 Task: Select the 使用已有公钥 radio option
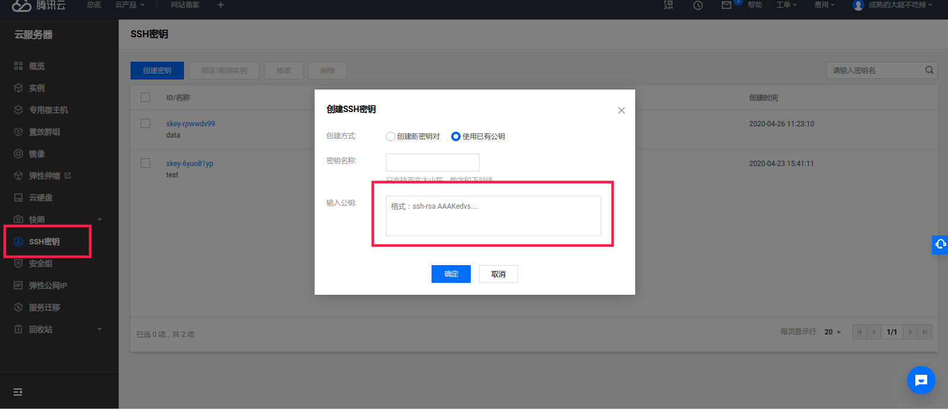456,136
